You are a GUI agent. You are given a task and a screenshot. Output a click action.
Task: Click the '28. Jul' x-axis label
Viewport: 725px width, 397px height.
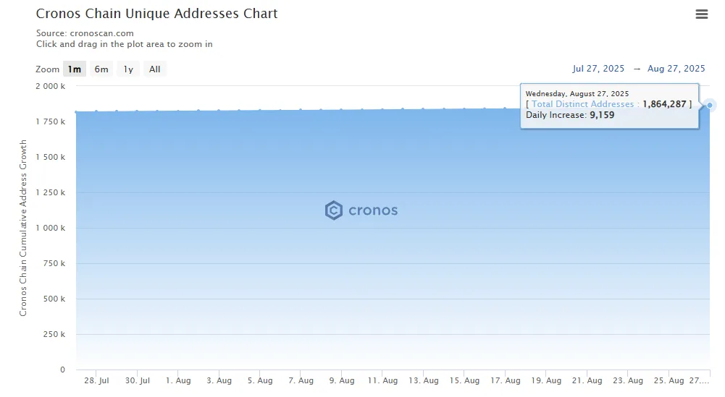(96, 380)
